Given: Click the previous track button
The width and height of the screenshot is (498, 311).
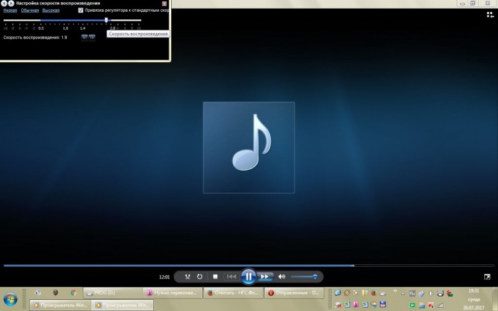Looking at the screenshot, I should (231, 276).
